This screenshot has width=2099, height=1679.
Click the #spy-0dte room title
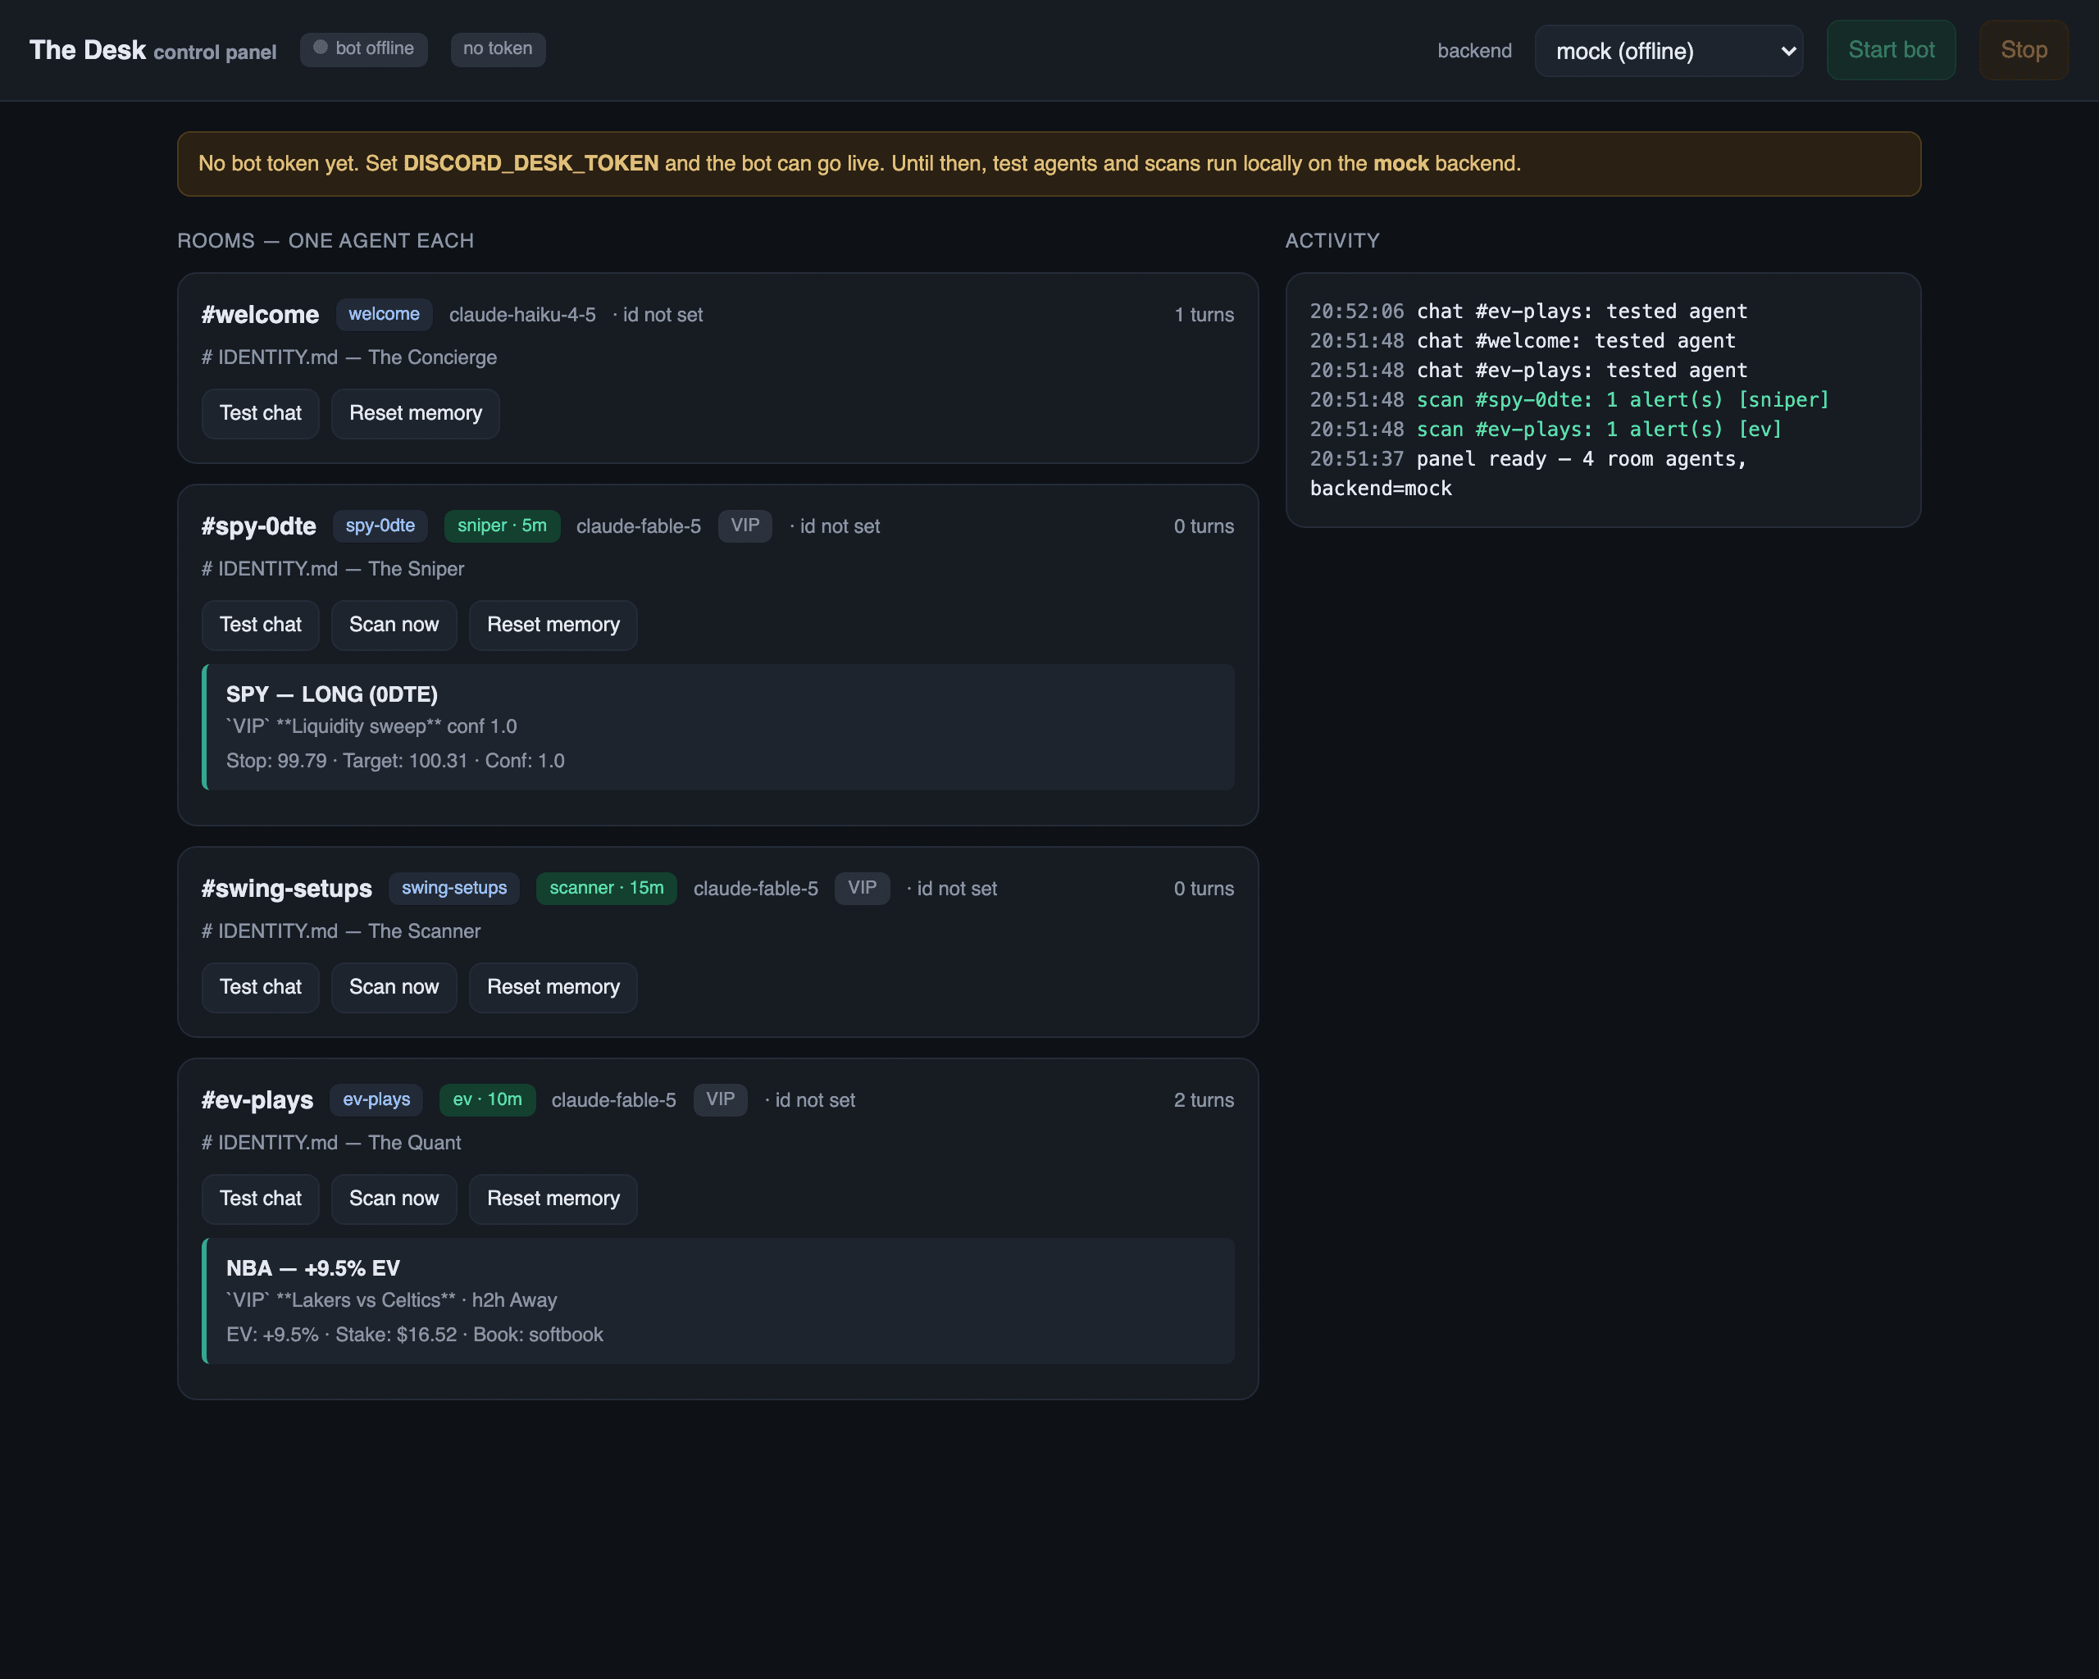point(258,526)
